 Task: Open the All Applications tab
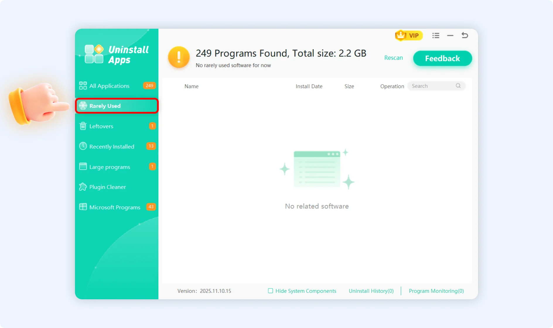click(109, 86)
